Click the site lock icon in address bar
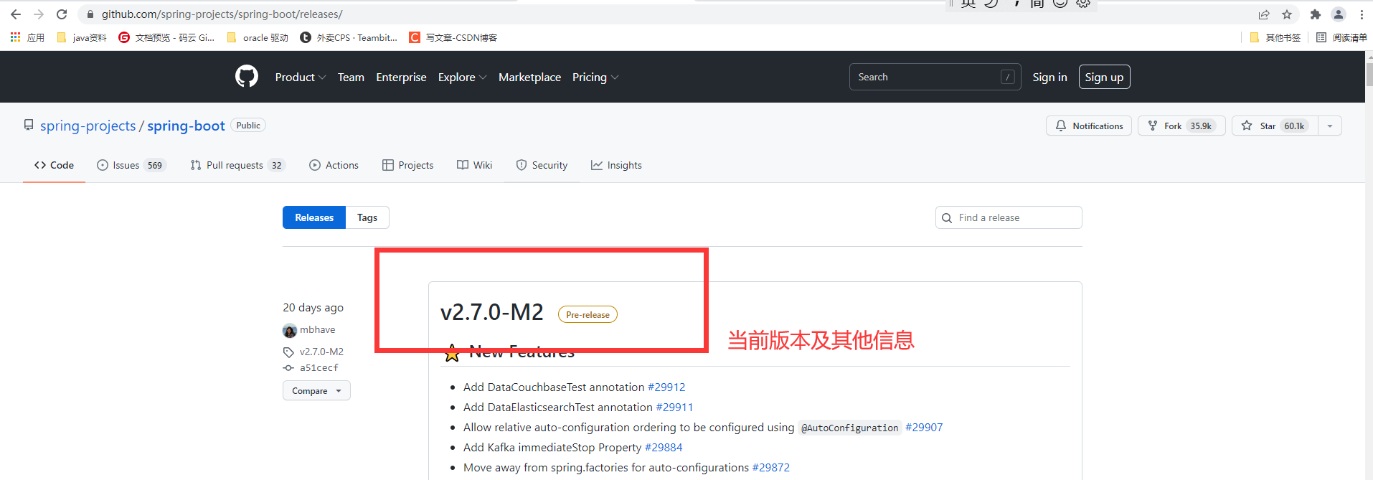This screenshot has width=1373, height=480. pos(90,14)
